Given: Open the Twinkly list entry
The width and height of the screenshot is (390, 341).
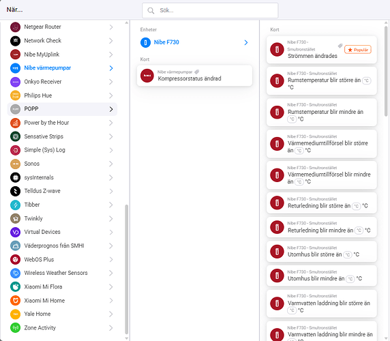Looking at the screenshot, I should pyautogui.click(x=62, y=218).
